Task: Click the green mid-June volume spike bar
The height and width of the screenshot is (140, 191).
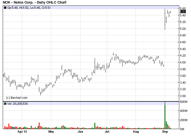Action: (x=95, y=126)
